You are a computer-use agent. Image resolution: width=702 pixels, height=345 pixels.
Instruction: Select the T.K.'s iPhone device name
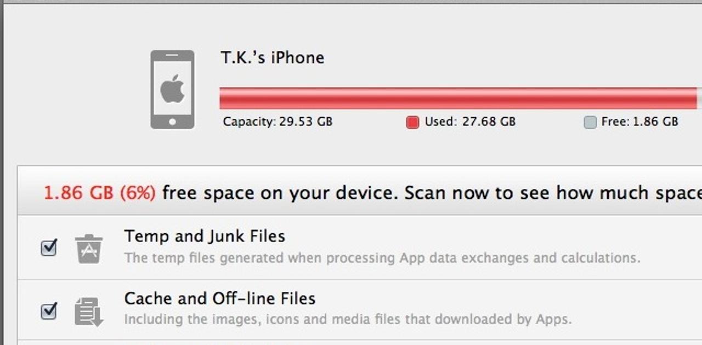click(273, 58)
